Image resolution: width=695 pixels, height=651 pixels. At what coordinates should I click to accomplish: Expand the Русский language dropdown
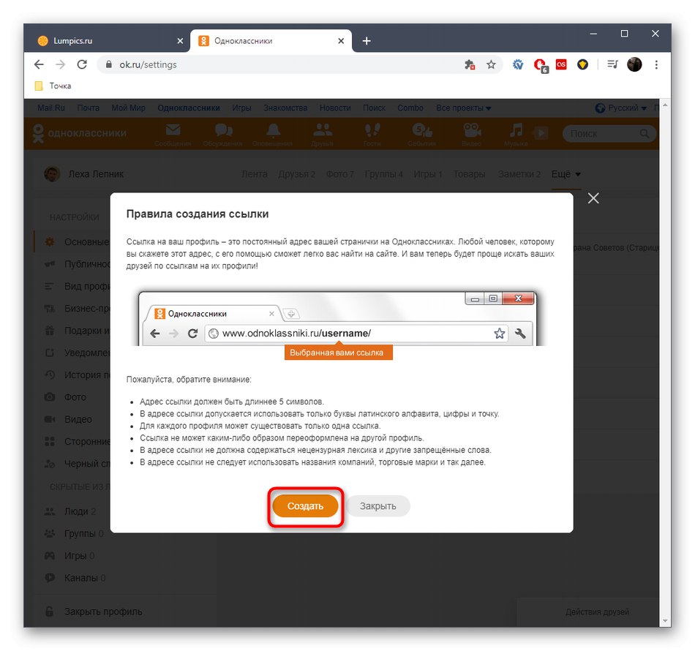click(620, 108)
